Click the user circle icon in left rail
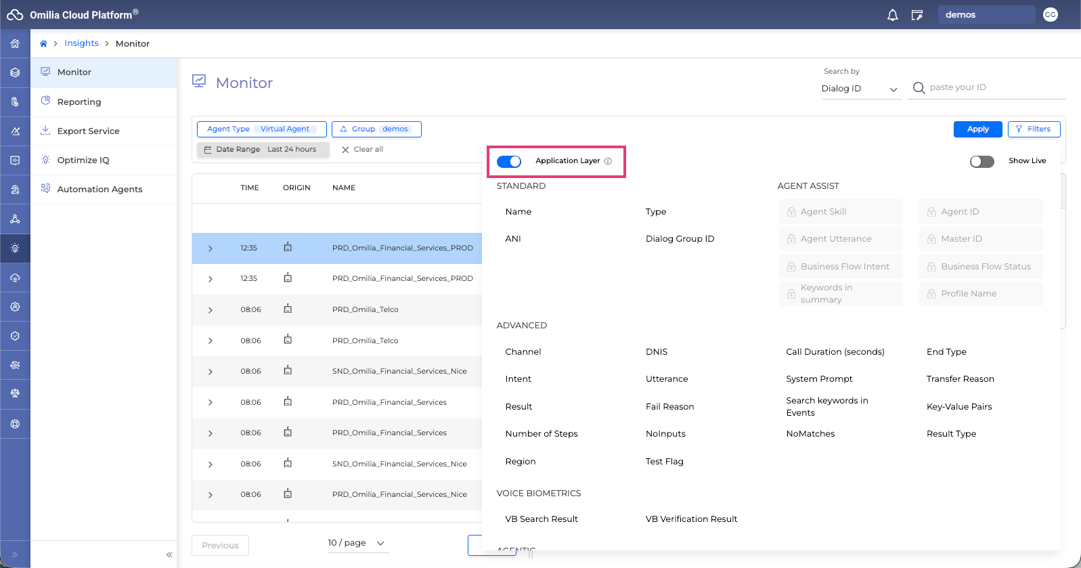The width and height of the screenshot is (1081, 568). point(15,307)
